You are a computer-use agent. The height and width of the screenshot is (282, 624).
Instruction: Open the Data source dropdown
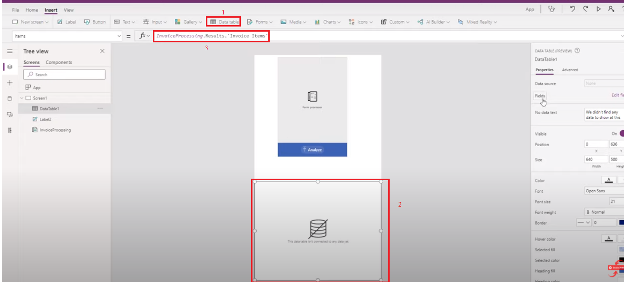pyautogui.click(x=604, y=83)
